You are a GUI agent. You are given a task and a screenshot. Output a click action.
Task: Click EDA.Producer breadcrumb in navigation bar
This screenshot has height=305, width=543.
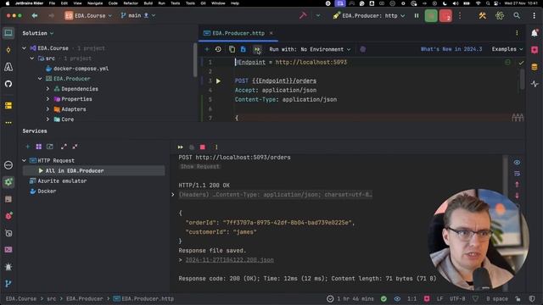tap(85, 299)
